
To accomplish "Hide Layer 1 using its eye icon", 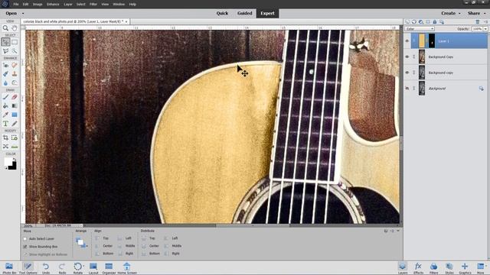I will [407, 40].
